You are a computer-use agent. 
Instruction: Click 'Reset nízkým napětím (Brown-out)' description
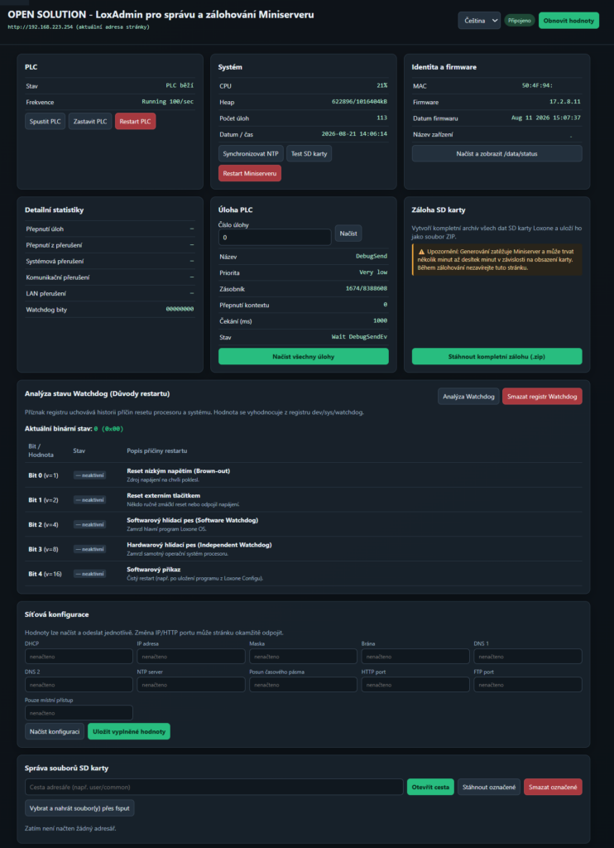(179, 470)
